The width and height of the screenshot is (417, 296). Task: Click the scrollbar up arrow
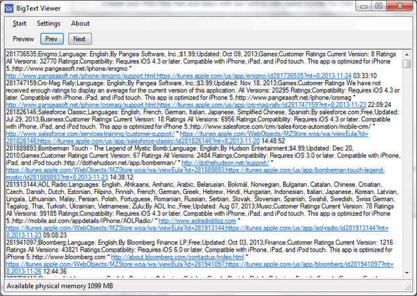[407, 54]
